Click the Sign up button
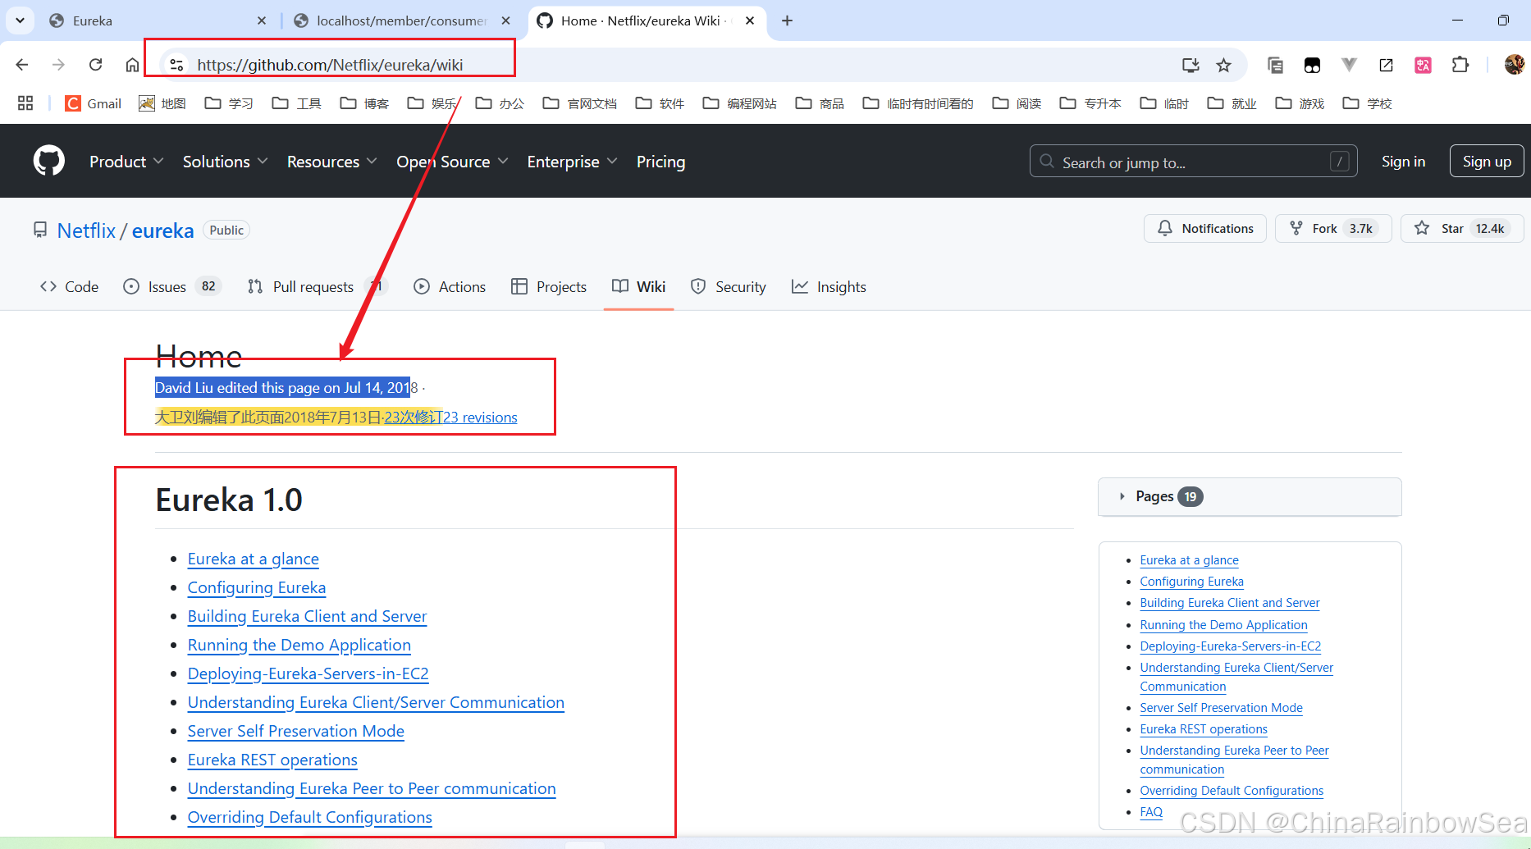 pyautogui.click(x=1487, y=162)
